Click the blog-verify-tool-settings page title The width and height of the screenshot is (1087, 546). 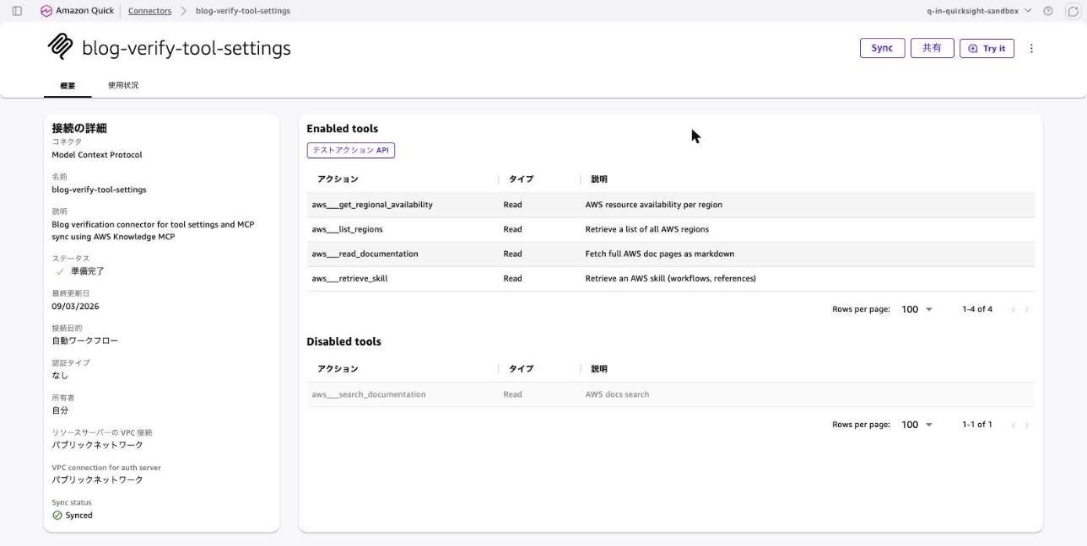(187, 48)
